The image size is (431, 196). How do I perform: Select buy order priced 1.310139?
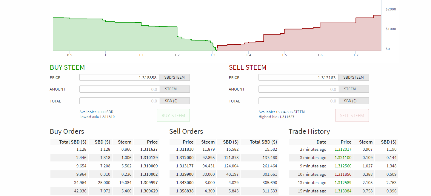click(x=105, y=158)
